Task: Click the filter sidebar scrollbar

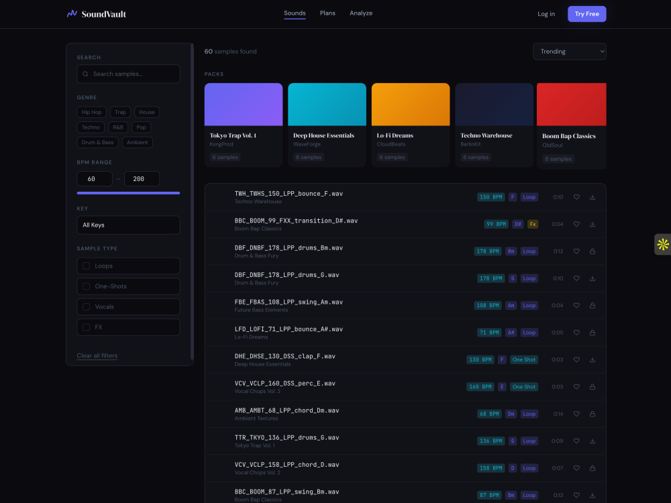Action: coord(192,201)
